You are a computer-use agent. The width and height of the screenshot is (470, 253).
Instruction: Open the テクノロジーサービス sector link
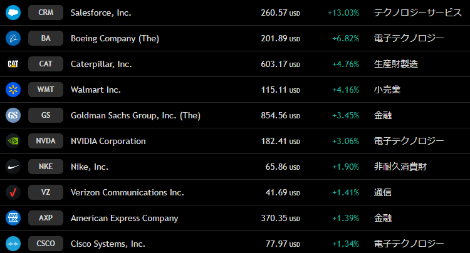(417, 13)
